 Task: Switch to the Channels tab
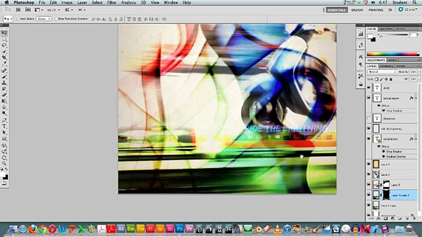coord(386,66)
